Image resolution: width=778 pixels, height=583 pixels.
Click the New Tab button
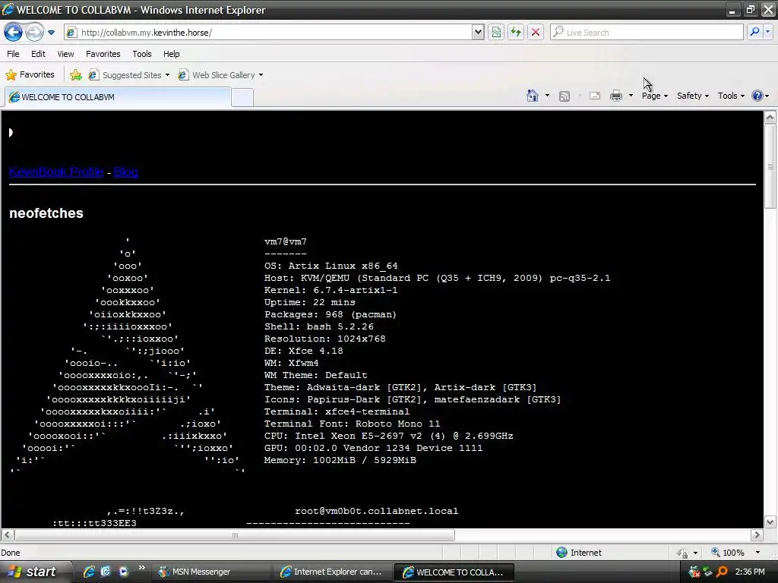pos(242,98)
